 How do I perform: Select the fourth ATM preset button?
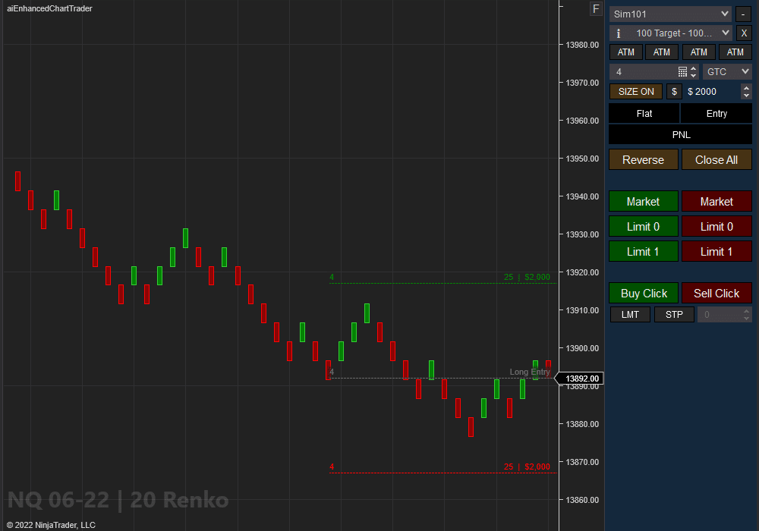click(x=735, y=52)
